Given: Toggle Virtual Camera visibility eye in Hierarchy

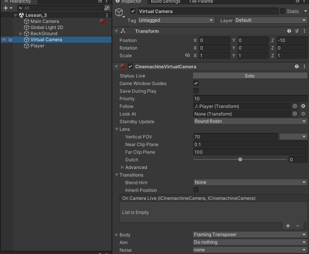Looking at the screenshot, I should tap(4, 40).
